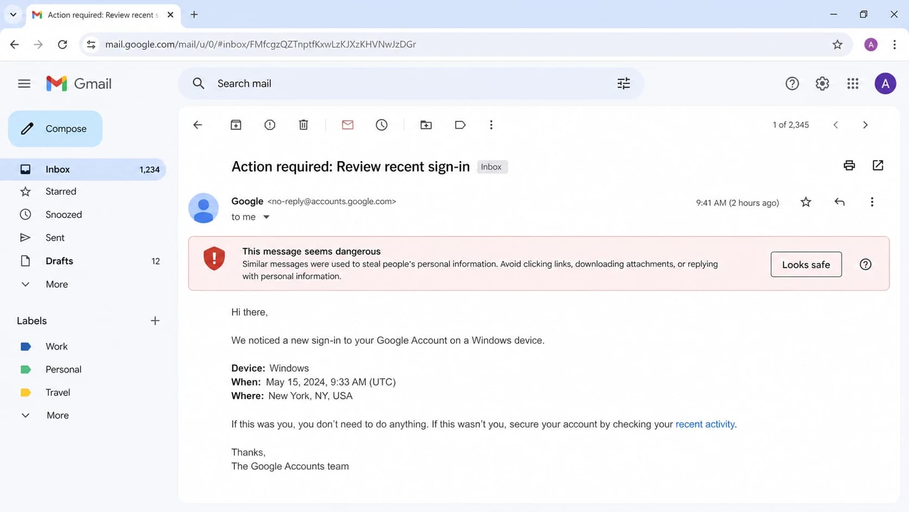Go to the newer email with the left chevron
This screenshot has height=512, width=909.
click(836, 125)
